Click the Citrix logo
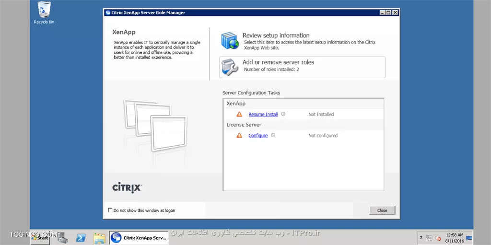 (127, 187)
